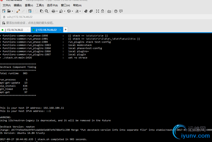Open the 文件 (File) menu
The height and width of the screenshot is (142, 212).
coord(7,5)
